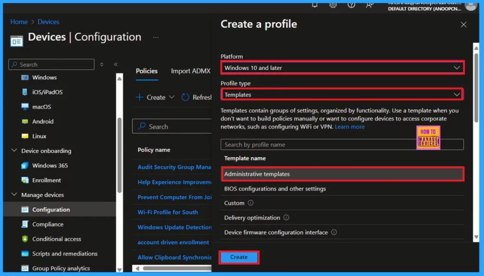The image size is (484, 276).
Task: Go to Devices breadcrumb
Action: (49, 22)
